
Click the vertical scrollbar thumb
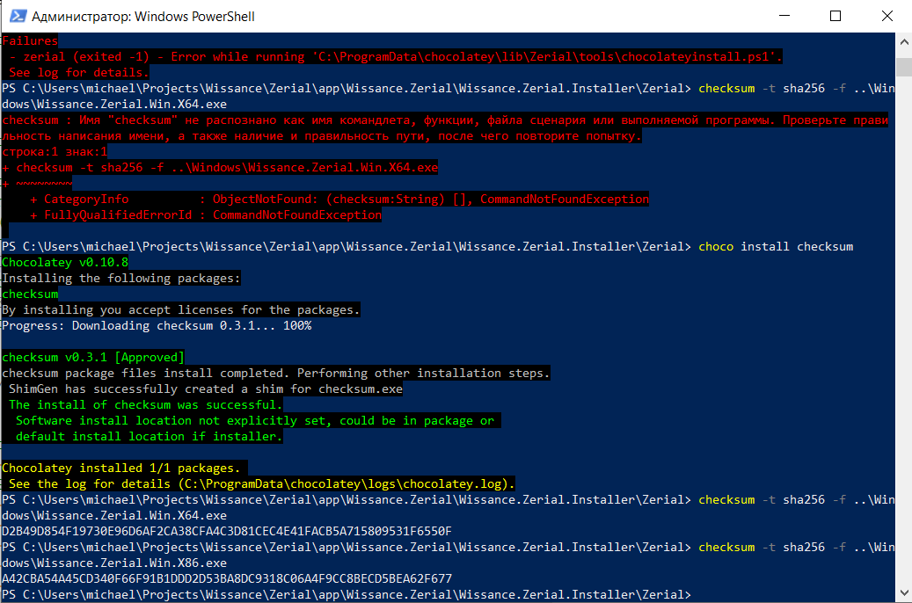pyautogui.click(x=904, y=67)
